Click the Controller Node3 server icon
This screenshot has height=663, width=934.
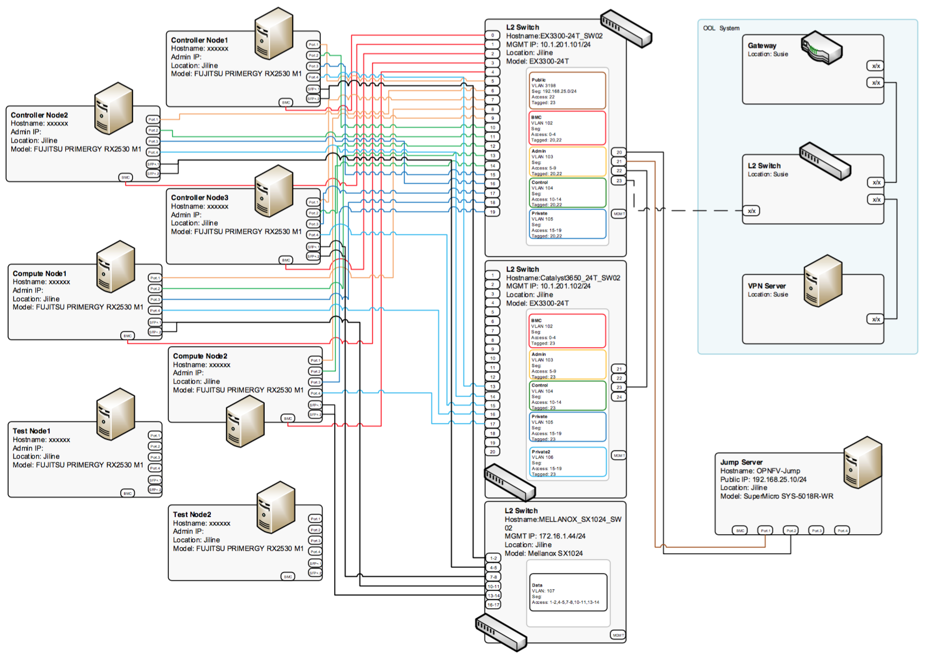273,191
